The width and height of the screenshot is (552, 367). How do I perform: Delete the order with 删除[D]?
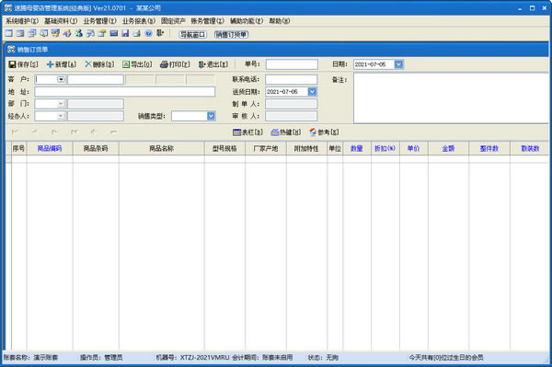click(99, 64)
